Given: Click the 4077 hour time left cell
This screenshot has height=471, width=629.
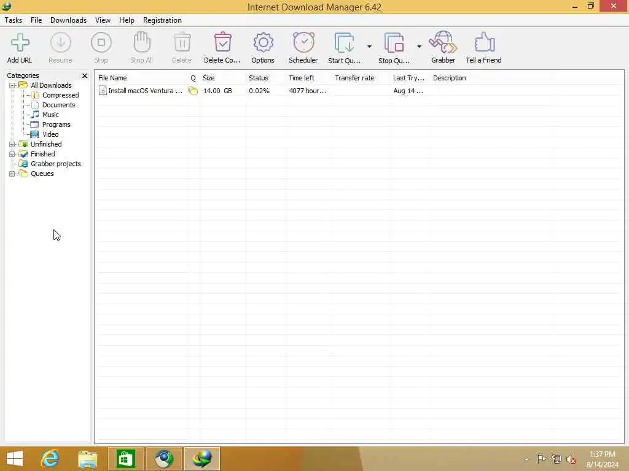Looking at the screenshot, I should (308, 91).
